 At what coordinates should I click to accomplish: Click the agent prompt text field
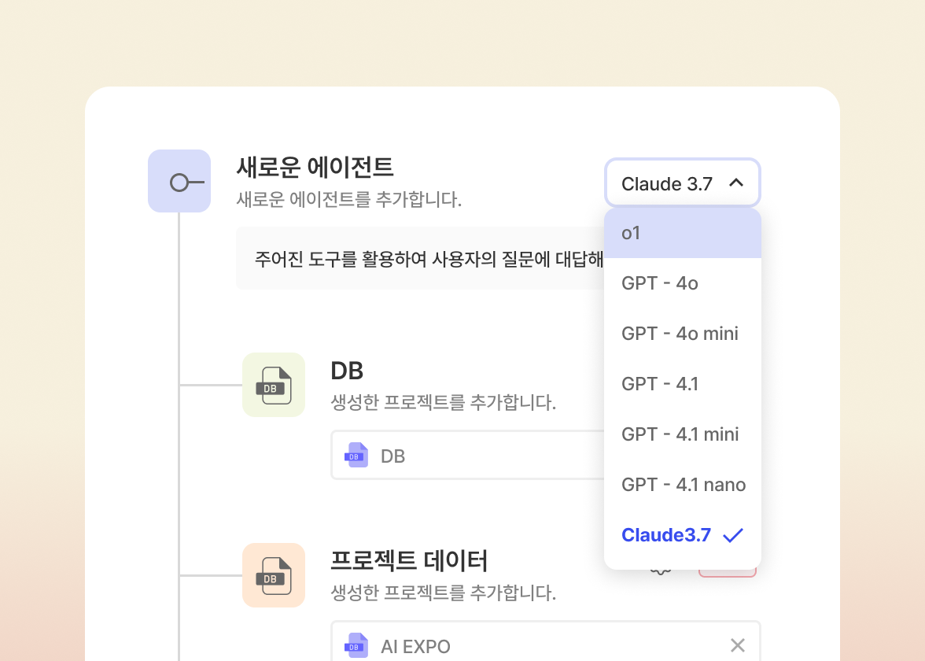(420, 258)
